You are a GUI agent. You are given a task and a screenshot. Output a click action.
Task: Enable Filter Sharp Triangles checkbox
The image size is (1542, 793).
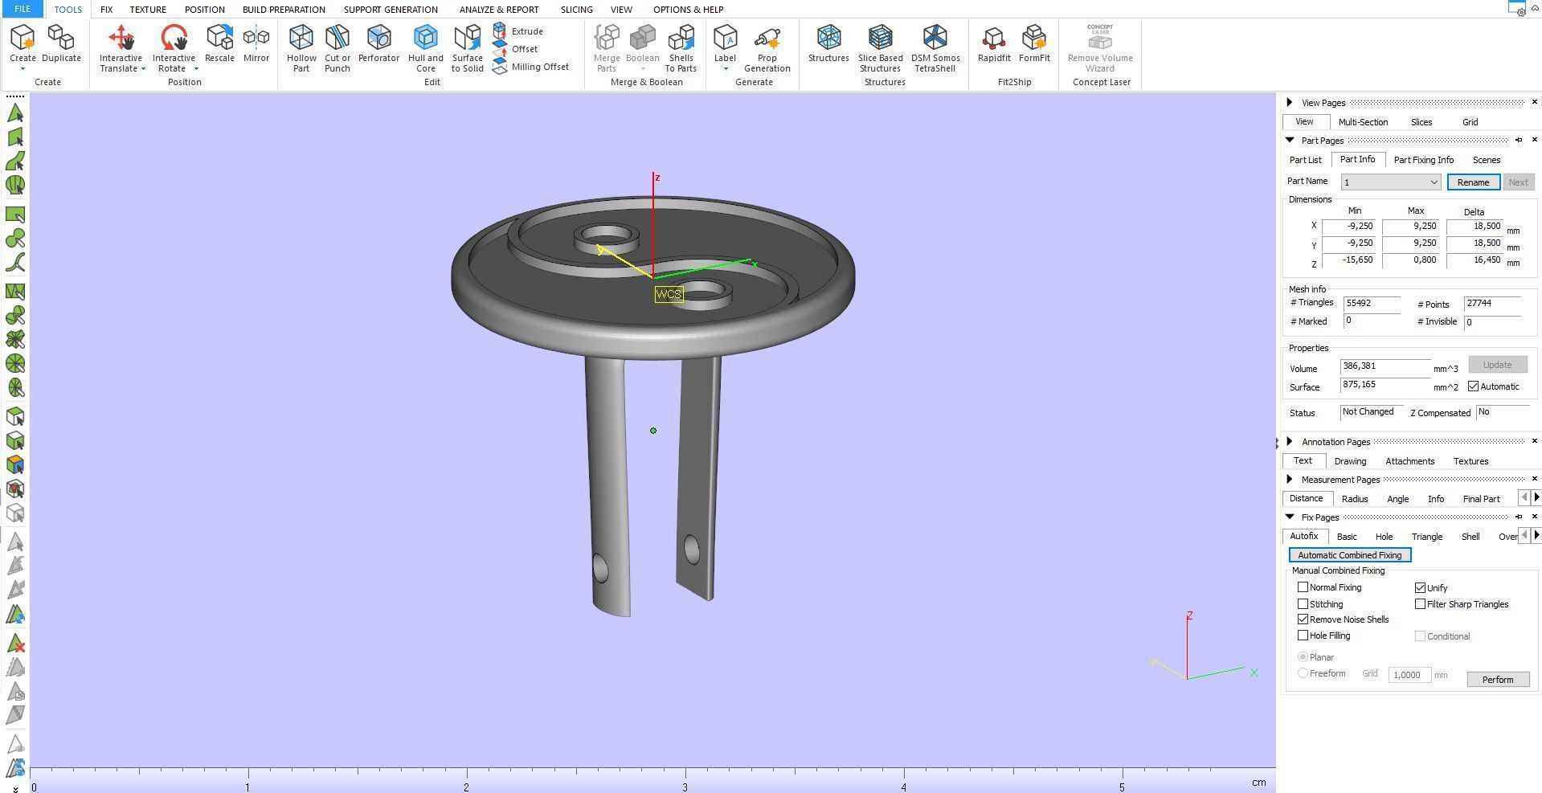click(1420, 603)
